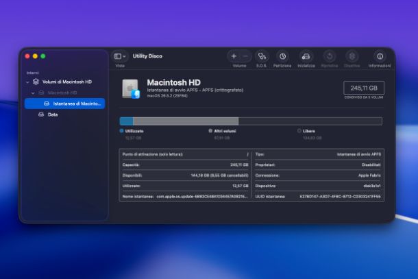Click the dark Libero portion of bar
This screenshot has width=418, height=279.
310,121
